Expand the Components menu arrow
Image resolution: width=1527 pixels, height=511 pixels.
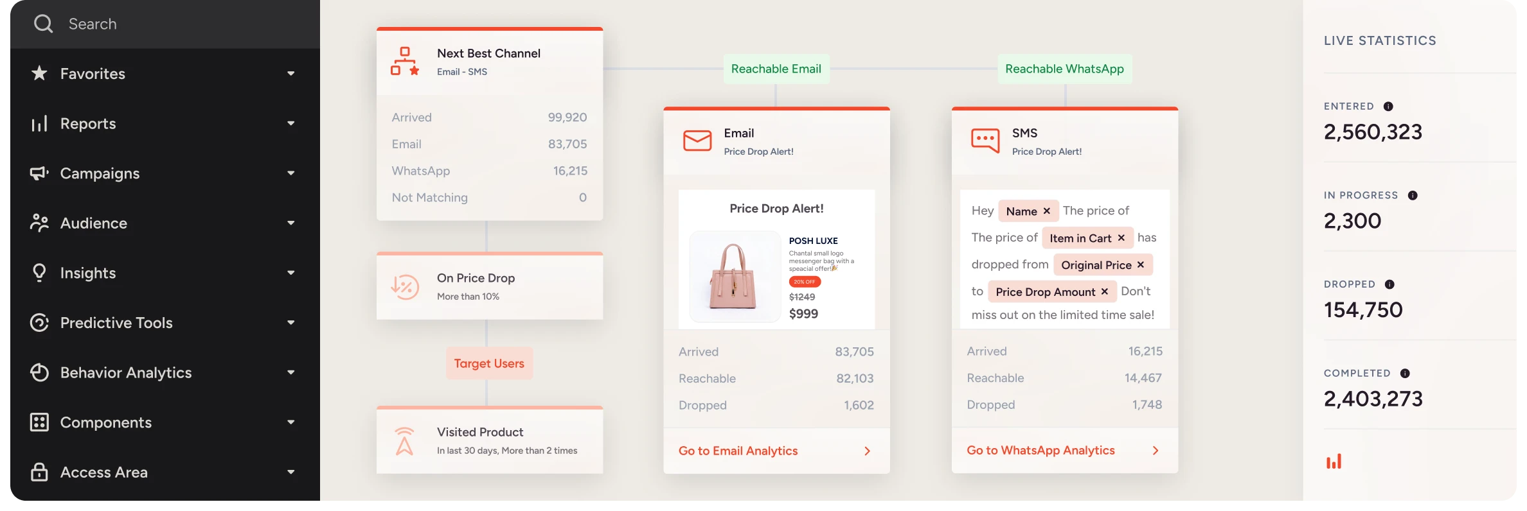pos(291,422)
